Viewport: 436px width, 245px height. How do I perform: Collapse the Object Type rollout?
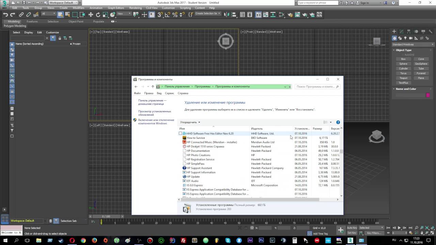click(x=404, y=50)
